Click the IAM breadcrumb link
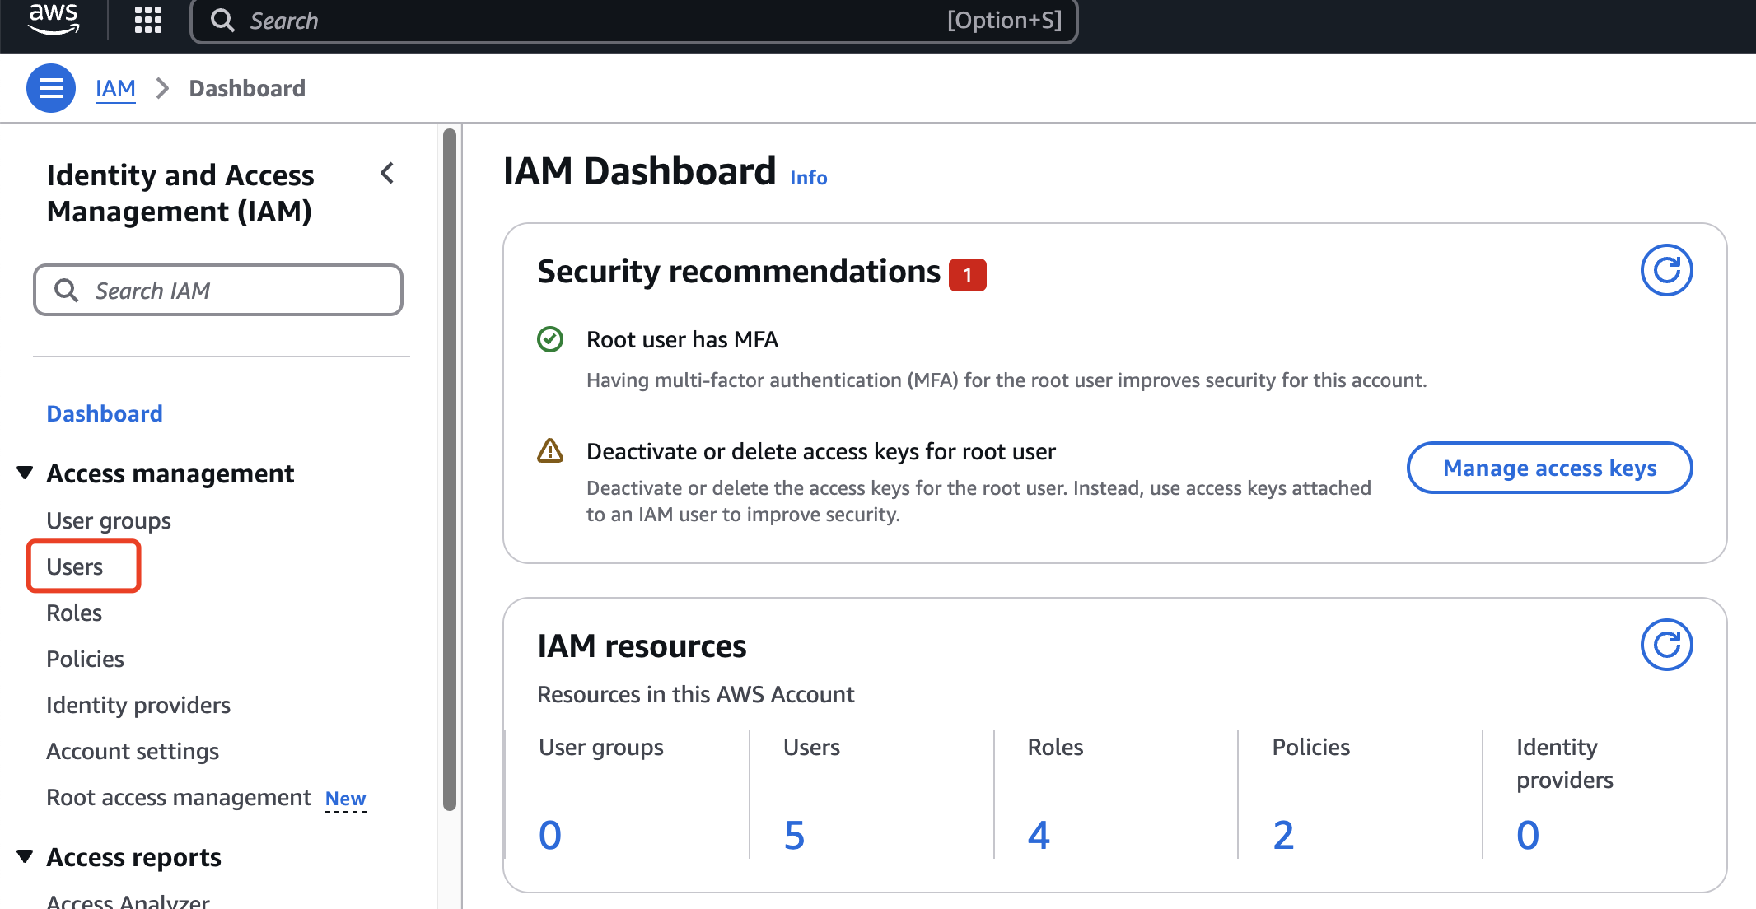The height and width of the screenshot is (909, 1756). tap(115, 88)
